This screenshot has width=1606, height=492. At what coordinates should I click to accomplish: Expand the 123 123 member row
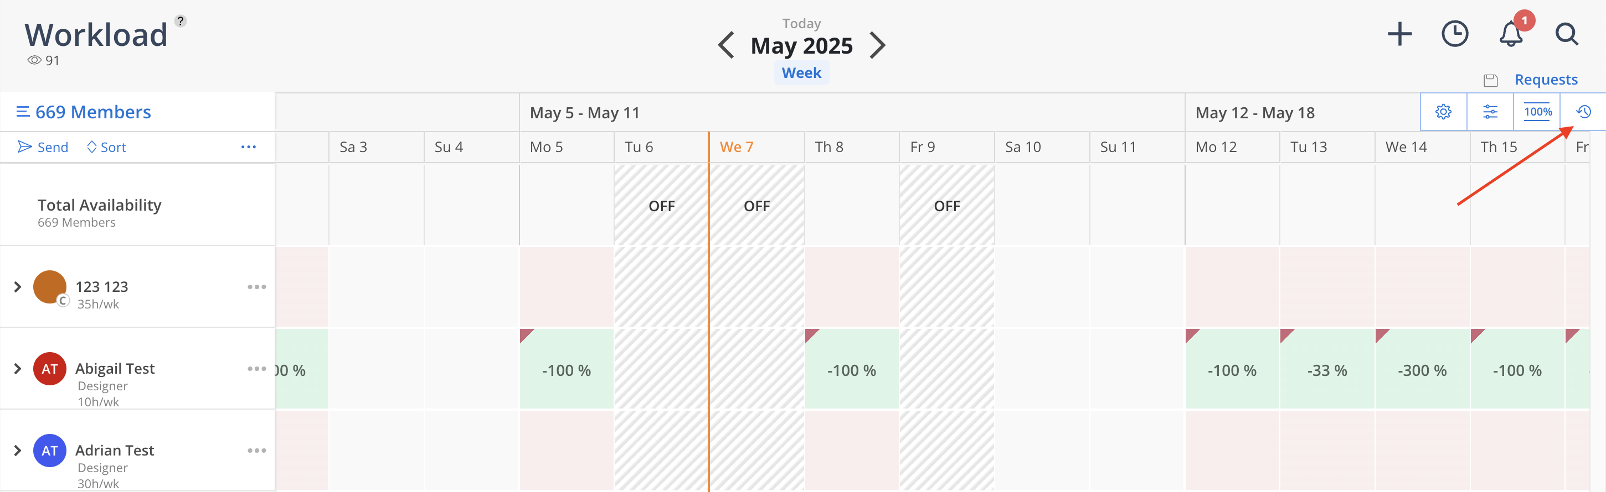pyautogui.click(x=18, y=287)
